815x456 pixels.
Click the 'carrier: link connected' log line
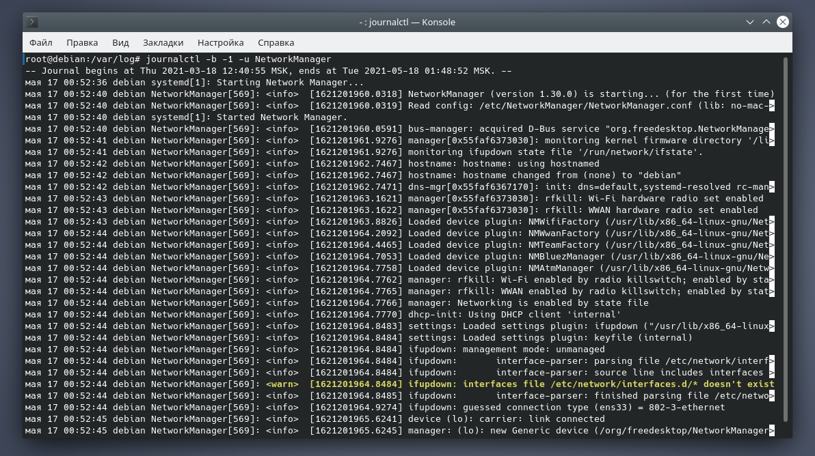coord(506,419)
